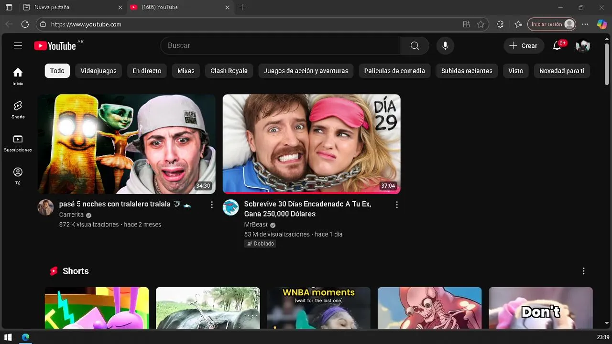Open the Carrerita channel avatar
This screenshot has width=612, height=344.
(45, 207)
